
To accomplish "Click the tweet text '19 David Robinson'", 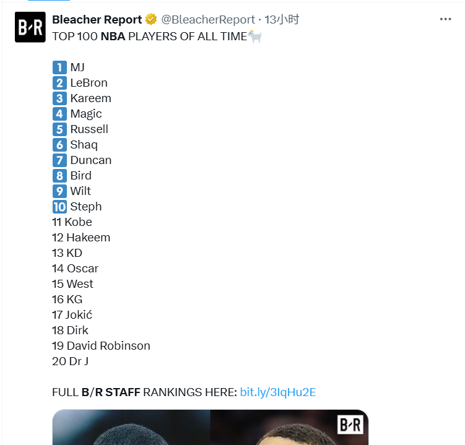I will 101,346.
